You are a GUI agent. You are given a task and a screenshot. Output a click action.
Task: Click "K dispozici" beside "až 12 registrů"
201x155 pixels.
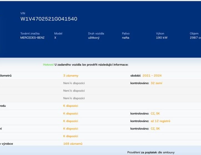coord(71,121)
